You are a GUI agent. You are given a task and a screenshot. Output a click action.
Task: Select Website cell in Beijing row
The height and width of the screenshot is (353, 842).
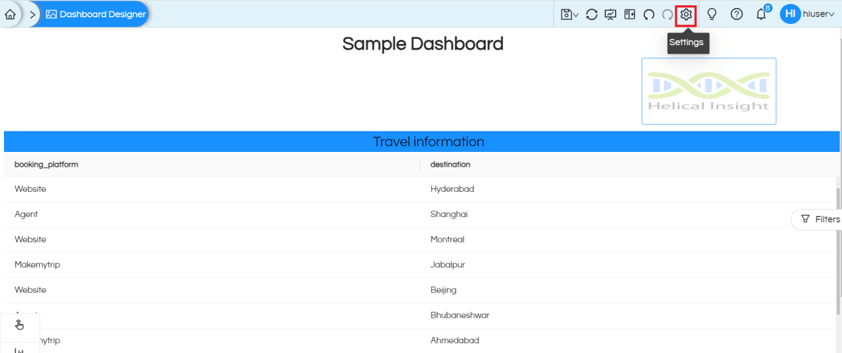click(x=31, y=290)
